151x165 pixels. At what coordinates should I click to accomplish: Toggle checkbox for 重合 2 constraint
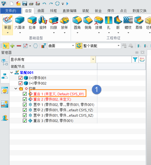click(x=25, y=99)
